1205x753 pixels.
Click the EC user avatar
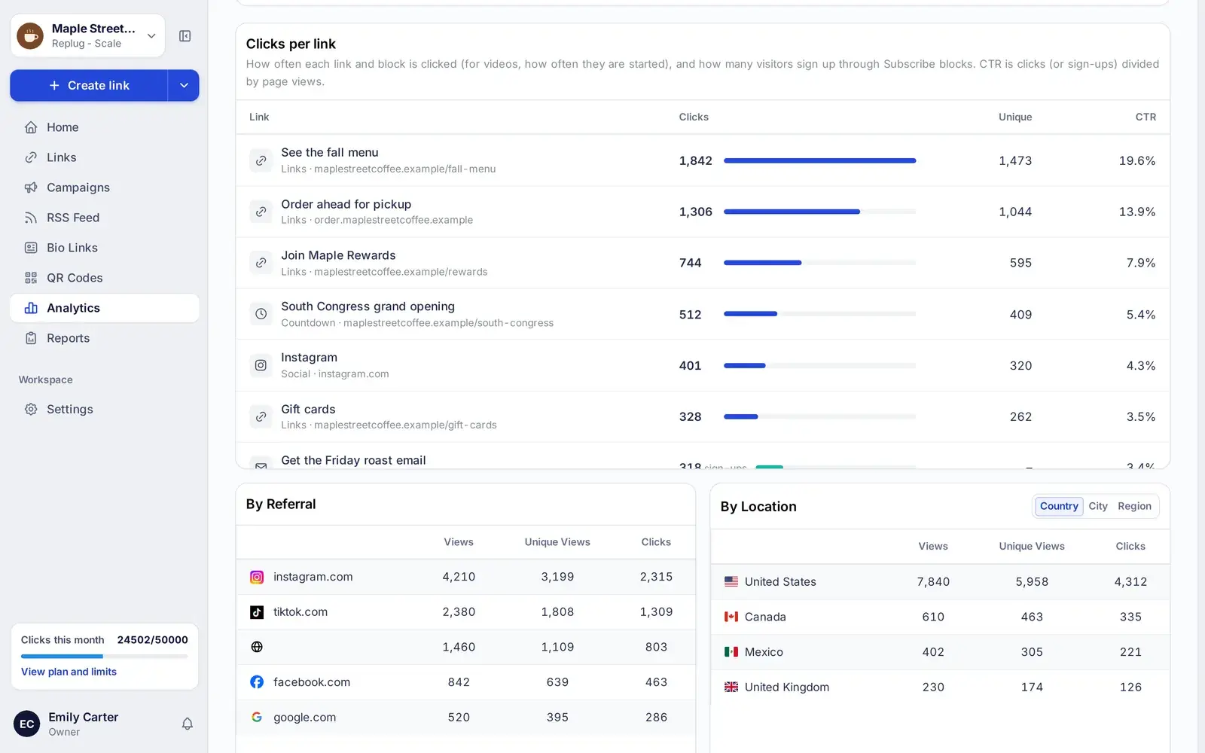(x=27, y=724)
